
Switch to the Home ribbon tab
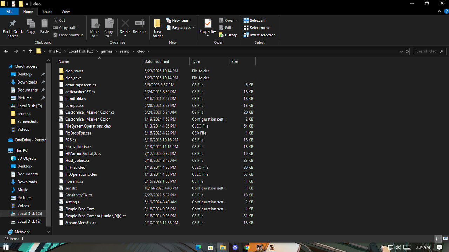[x=28, y=12]
